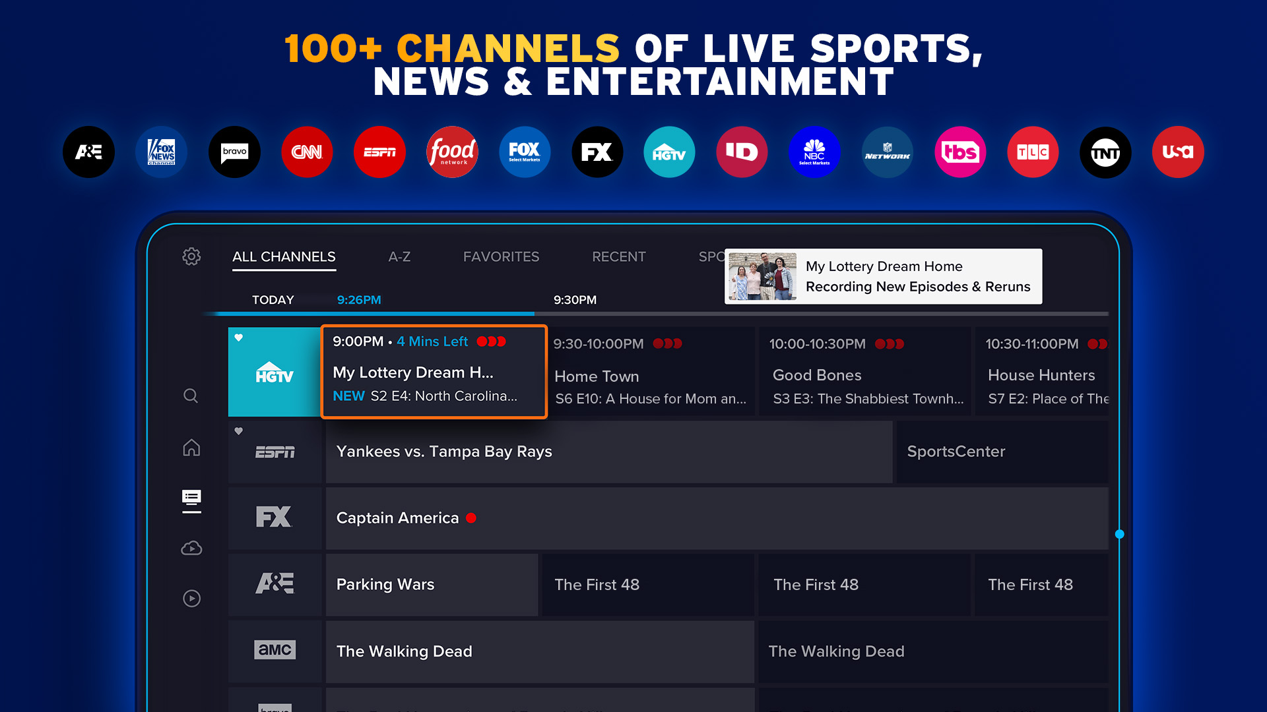Go to the home icon in sidebar
This screenshot has height=712, width=1267.
[x=191, y=447]
